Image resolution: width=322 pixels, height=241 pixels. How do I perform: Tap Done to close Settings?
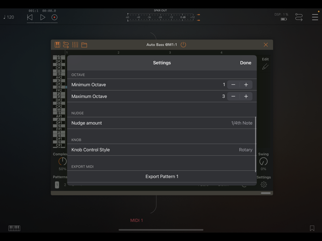tap(246, 63)
